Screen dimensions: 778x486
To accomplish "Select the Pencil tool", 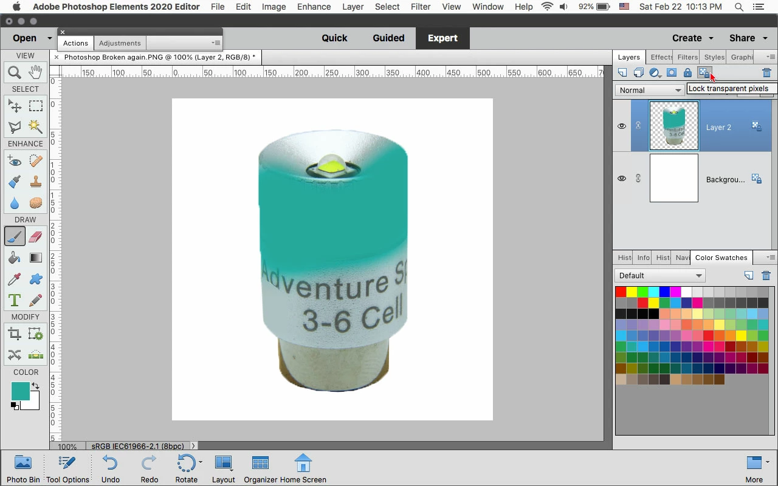I will click(x=35, y=300).
